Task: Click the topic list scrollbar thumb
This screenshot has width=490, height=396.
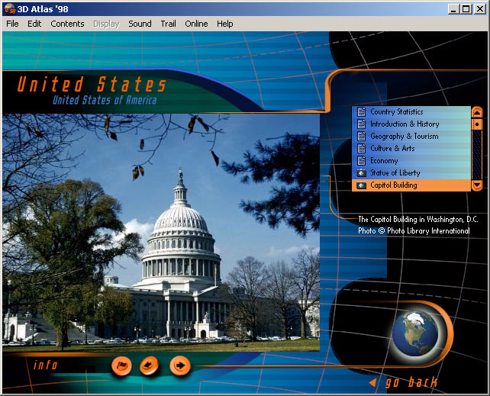Action: (x=477, y=124)
